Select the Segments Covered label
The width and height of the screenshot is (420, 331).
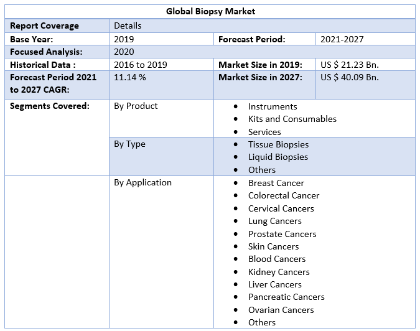(50, 106)
